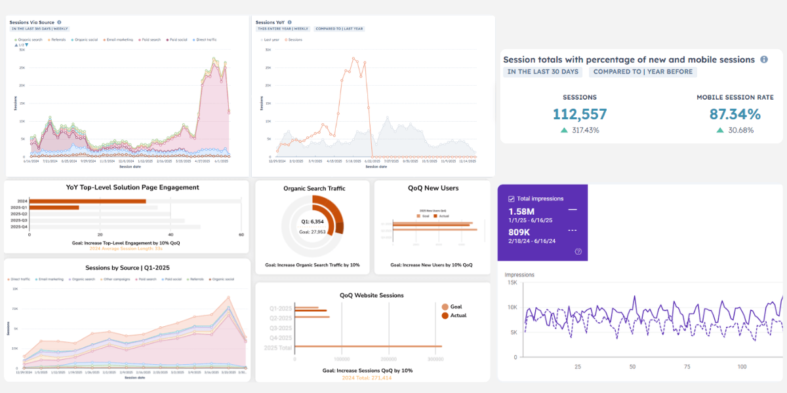This screenshot has height=393, width=787.
Task: Click the Email marketing legend label
Action: pos(120,40)
